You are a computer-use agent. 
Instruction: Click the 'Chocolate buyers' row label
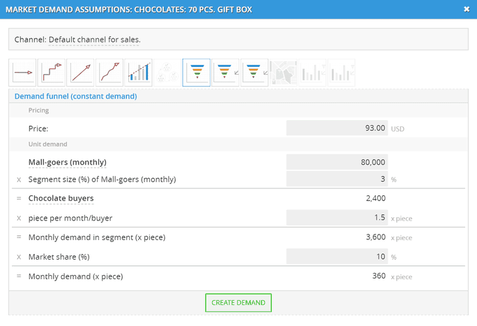click(61, 198)
